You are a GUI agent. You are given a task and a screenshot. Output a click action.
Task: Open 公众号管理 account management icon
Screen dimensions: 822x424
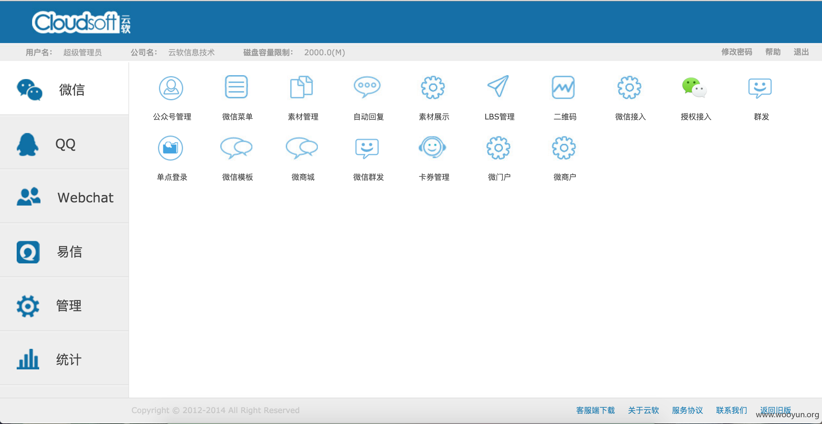click(x=171, y=88)
